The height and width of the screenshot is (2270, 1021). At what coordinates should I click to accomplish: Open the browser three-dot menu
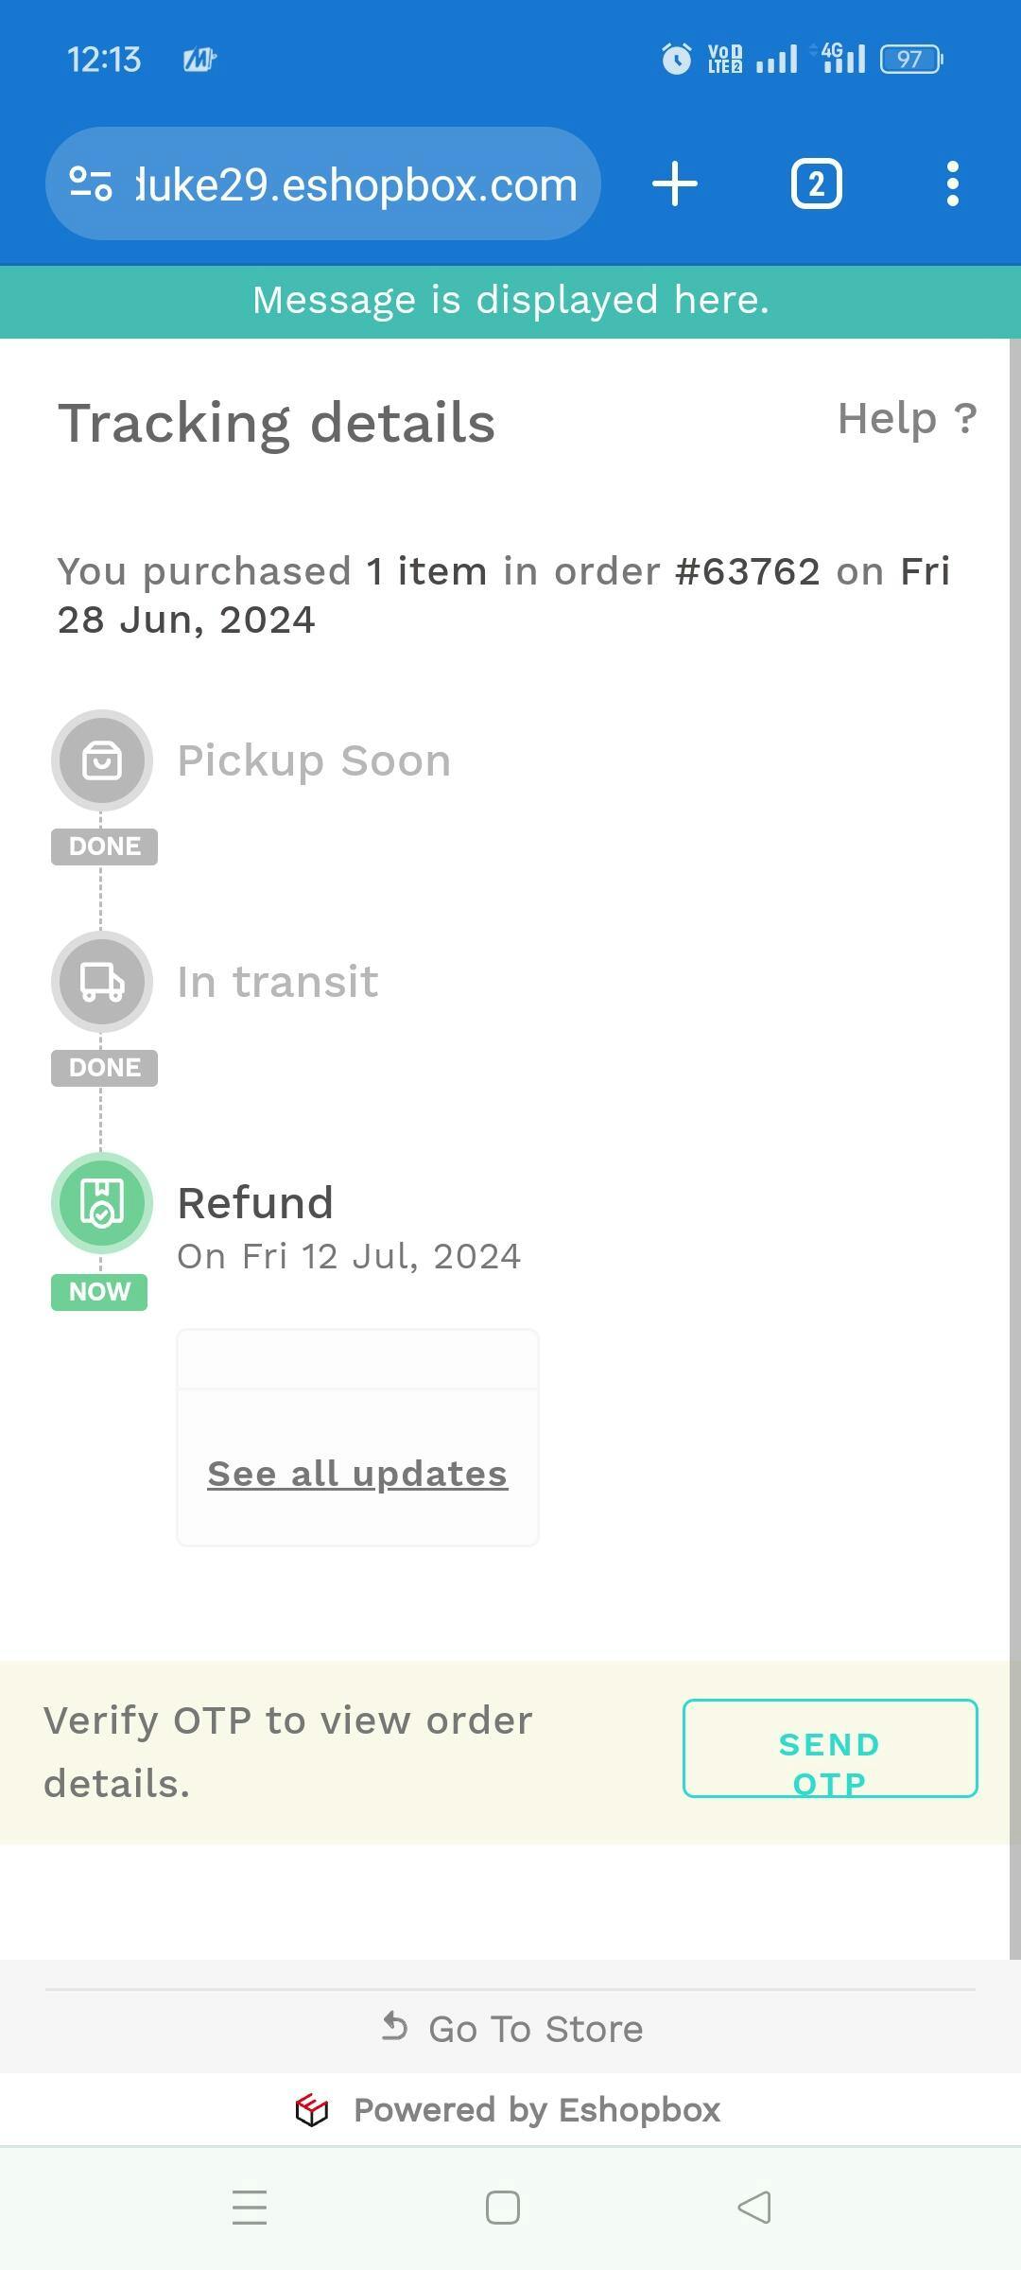click(952, 183)
